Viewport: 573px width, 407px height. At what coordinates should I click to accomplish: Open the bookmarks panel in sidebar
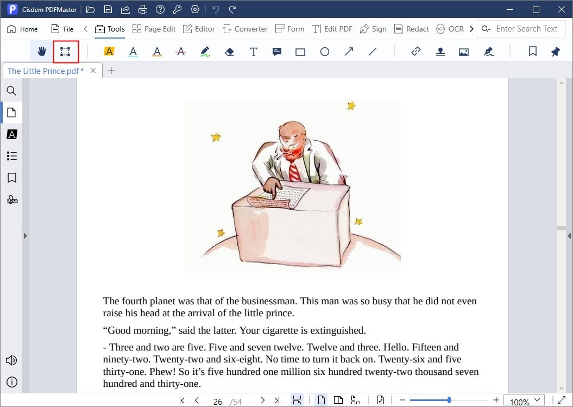[12, 178]
